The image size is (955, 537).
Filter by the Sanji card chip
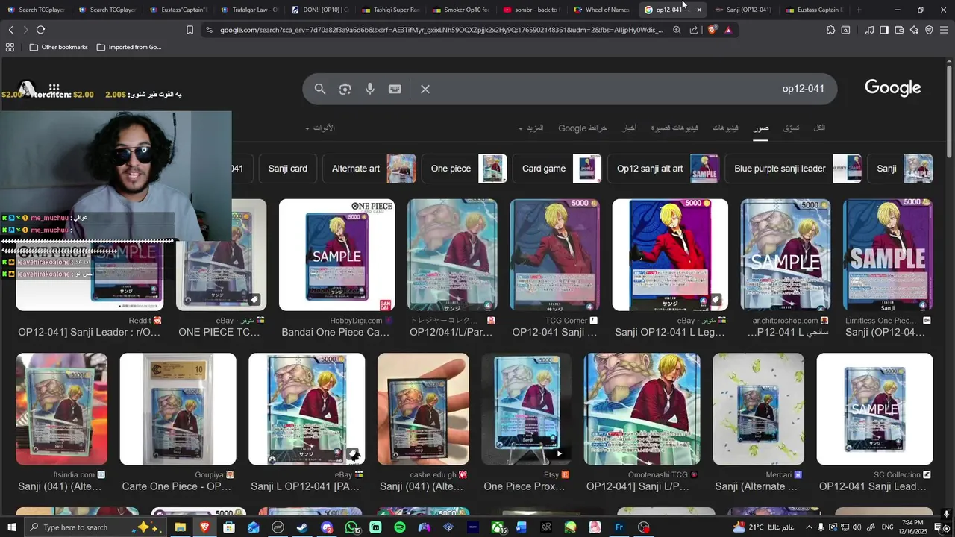pos(288,169)
